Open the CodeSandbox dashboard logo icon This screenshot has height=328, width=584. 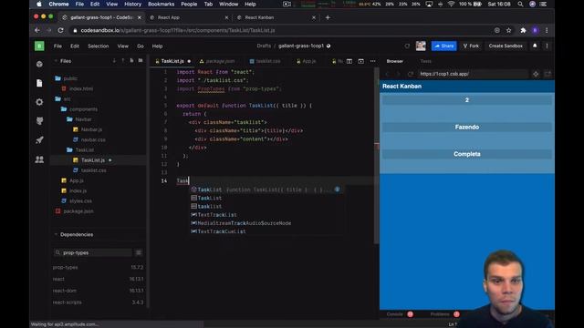click(39, 46)
